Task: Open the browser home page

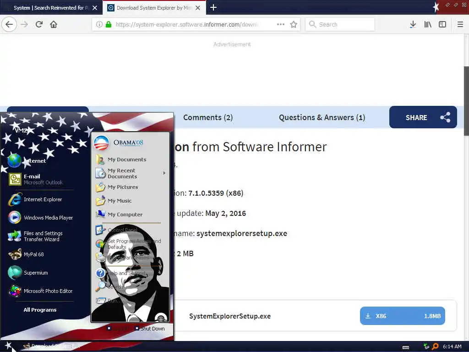Action: click(54, 24)
